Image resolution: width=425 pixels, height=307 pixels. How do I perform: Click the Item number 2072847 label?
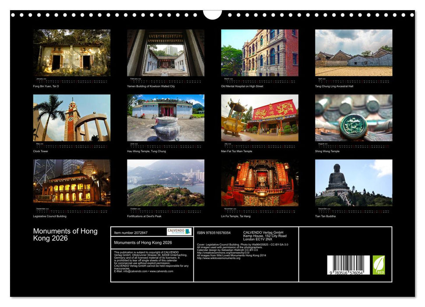point(131,232)
